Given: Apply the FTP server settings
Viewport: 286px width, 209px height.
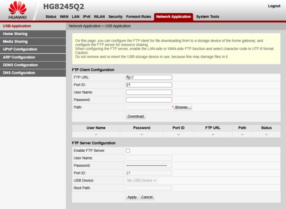Looking at the screenshot, I should click(x=132, y=197).
